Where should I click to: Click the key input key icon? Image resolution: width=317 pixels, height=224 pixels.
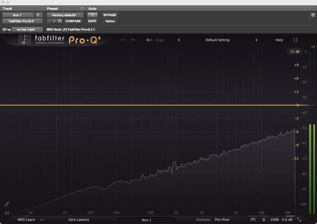pyautogui.click(x=7, y=30)
